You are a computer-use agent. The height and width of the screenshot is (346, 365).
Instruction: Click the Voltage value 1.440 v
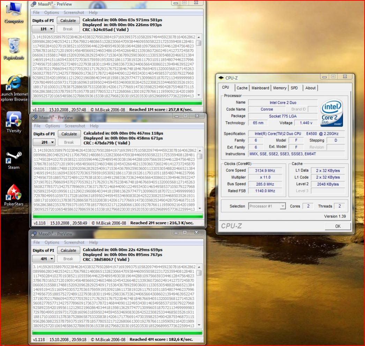tap(306, 123)
